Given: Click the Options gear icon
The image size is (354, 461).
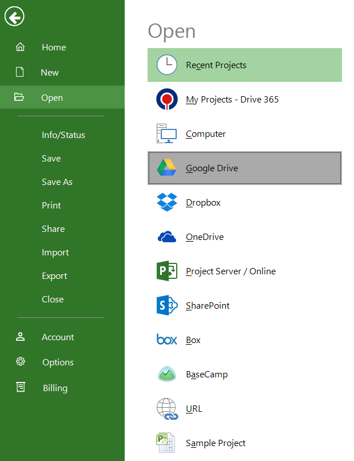Looking at the screenshot, I should (20, 361).
